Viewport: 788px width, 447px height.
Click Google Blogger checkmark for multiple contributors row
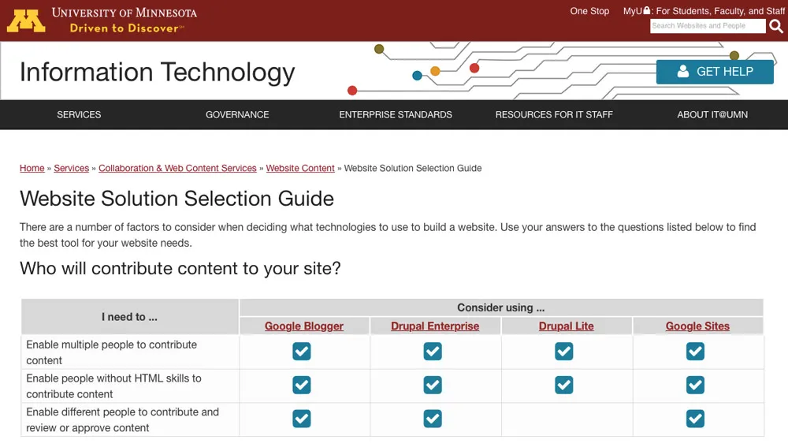pos(302,351)
